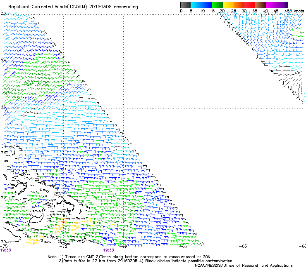Pick the brown 35–40 knots legend segment
The image size is (306, 268).
coord(261,5)
